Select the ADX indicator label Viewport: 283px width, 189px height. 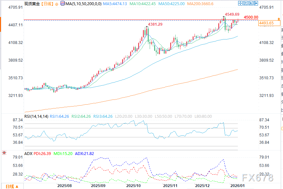tap(28, 154)
